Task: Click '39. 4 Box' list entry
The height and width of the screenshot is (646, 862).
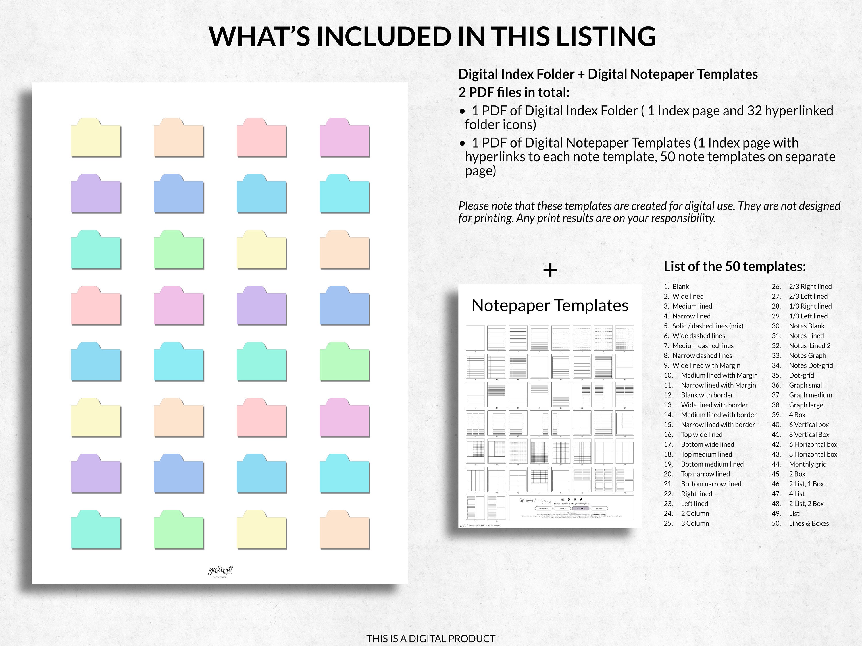Action: pos(788,415)
